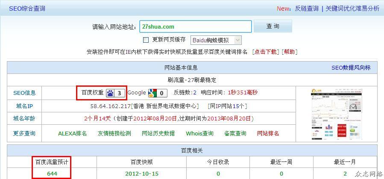384x179 pixels.
Task: Open the 网站历史数据 link
Action: (x=158, y=133)
